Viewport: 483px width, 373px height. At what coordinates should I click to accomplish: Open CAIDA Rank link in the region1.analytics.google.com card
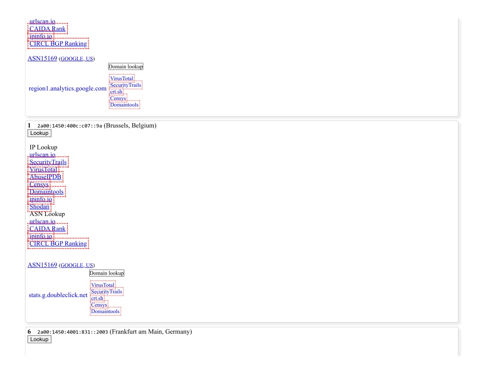click(48, 29)
